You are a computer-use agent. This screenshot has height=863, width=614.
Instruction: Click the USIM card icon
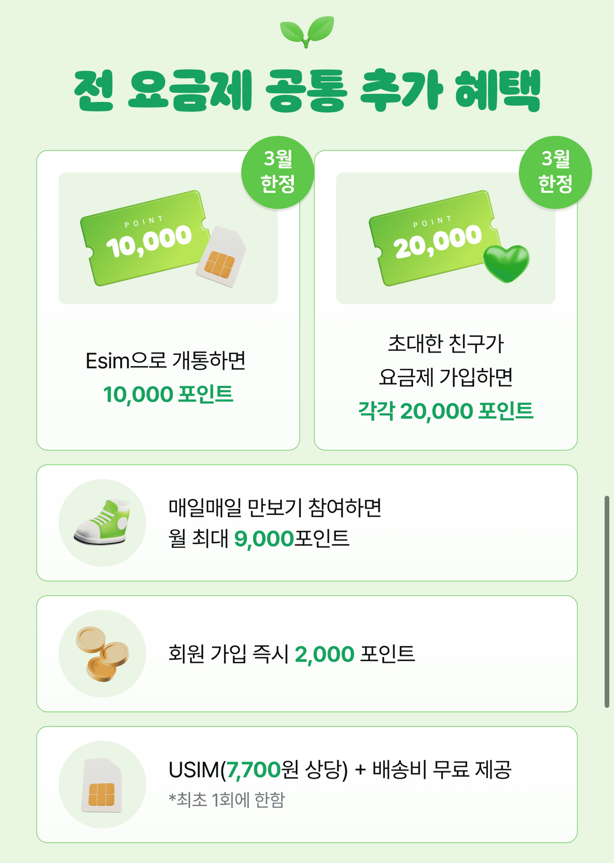tap(103, 785)
